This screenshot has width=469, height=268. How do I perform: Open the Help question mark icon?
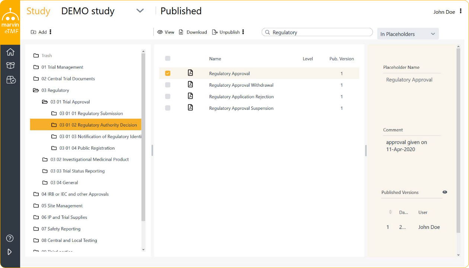point(10,238)
